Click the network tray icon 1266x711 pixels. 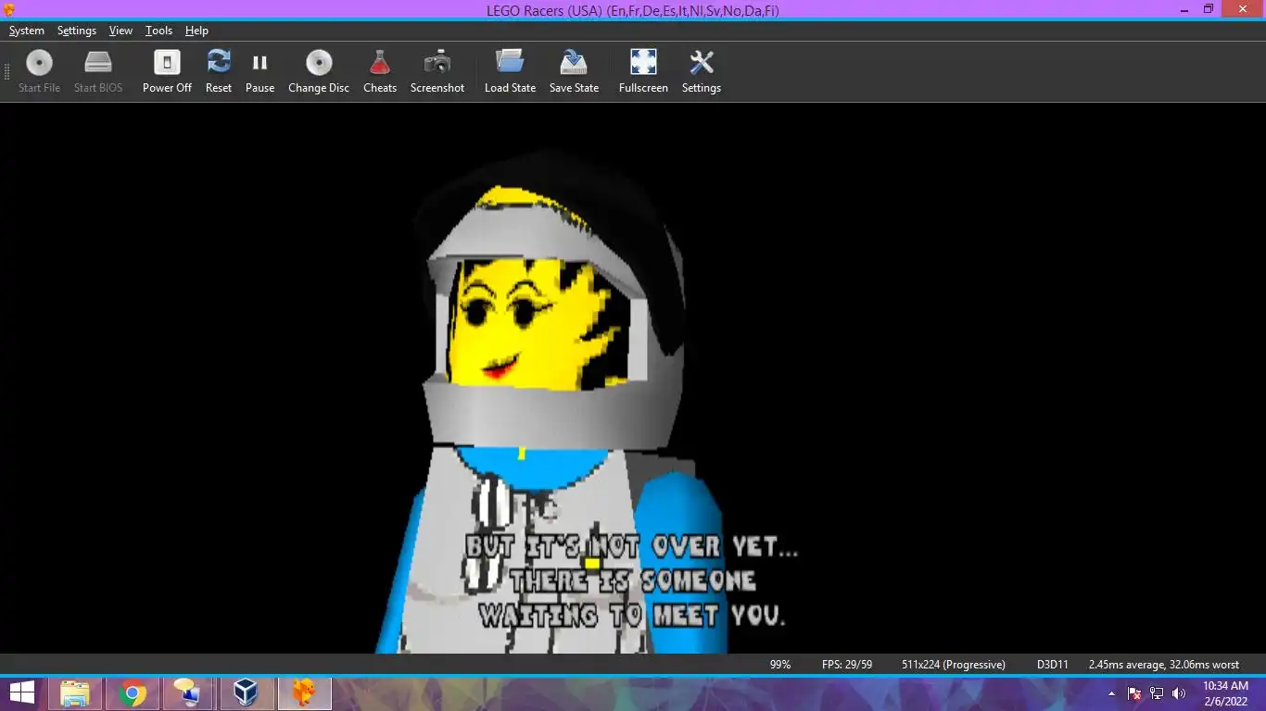click(x=1157, y=693)
